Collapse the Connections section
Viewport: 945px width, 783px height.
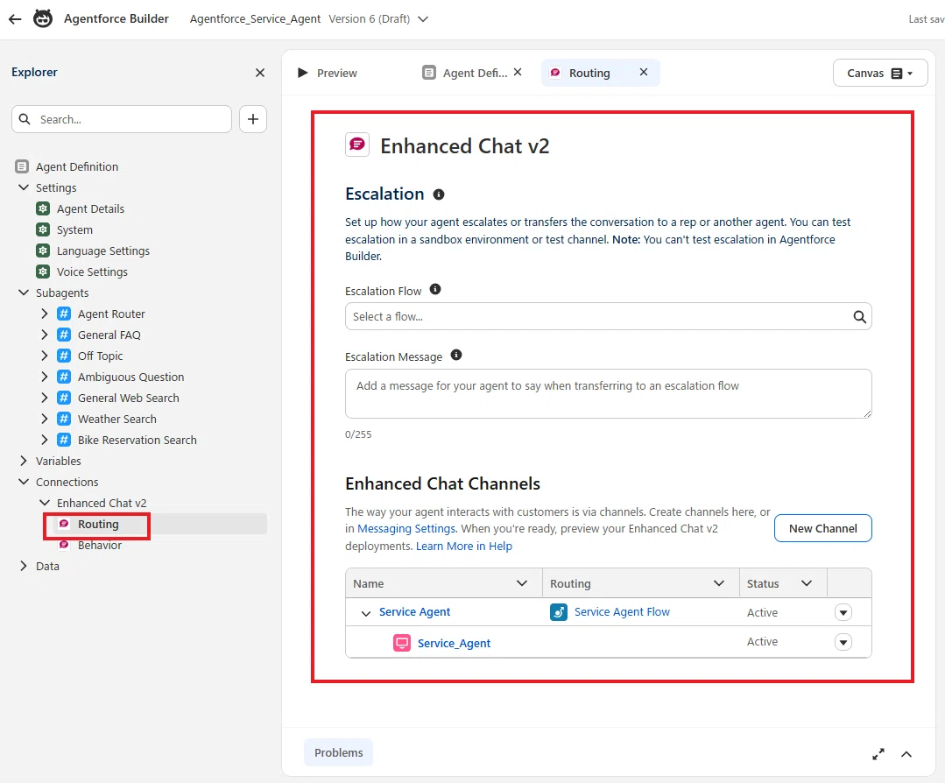24,482
